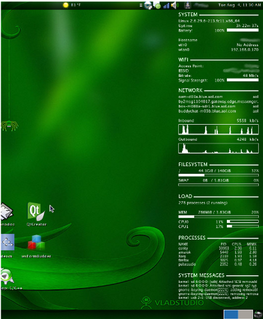The height and width of the screenshot is (319, 263).
Task: Click the network signal bars tray icon
Action: [x=166, y=5]
